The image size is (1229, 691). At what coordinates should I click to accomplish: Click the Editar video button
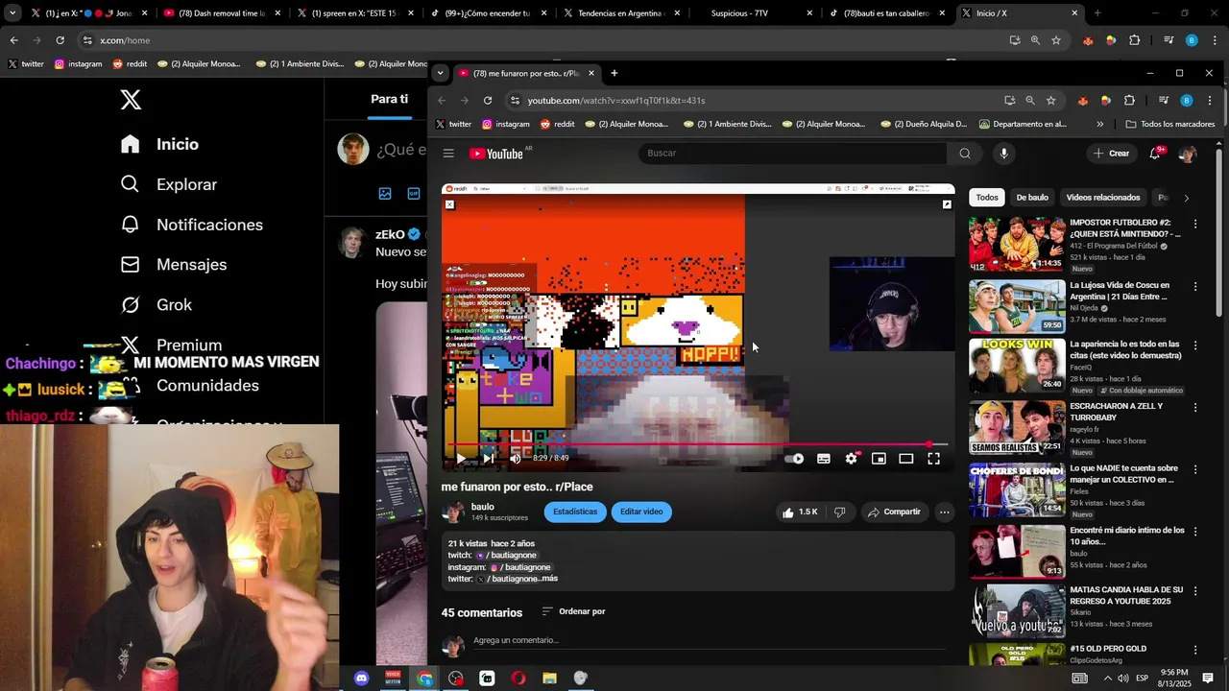pos(641,512)
